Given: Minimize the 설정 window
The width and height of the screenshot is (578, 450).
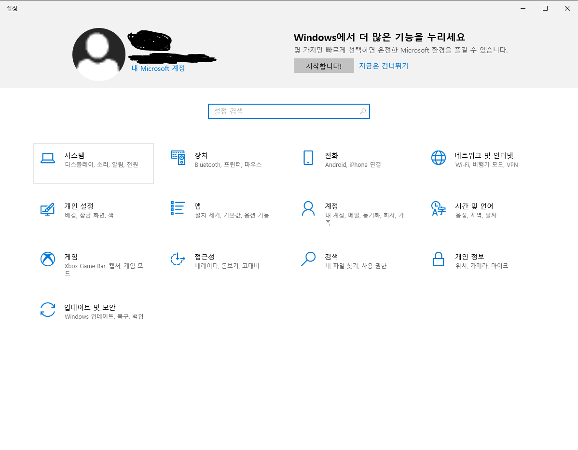Looking at the screenshot, I should (523, 8).
